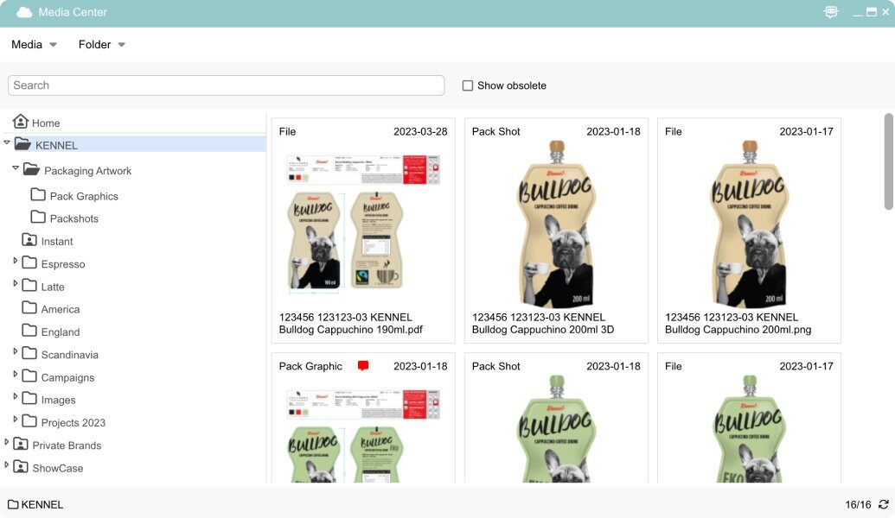Click the Campaigns folder icon

click(x=29, y=376)
